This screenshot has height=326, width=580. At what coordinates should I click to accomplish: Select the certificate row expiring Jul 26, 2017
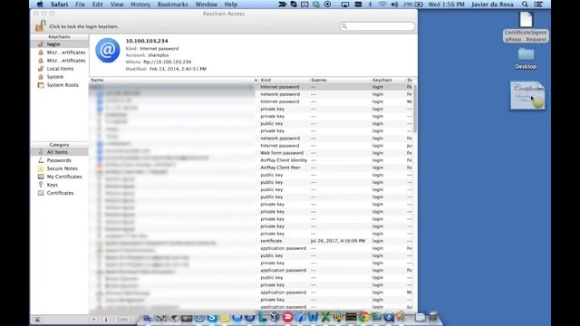click(x=252, y=241)
